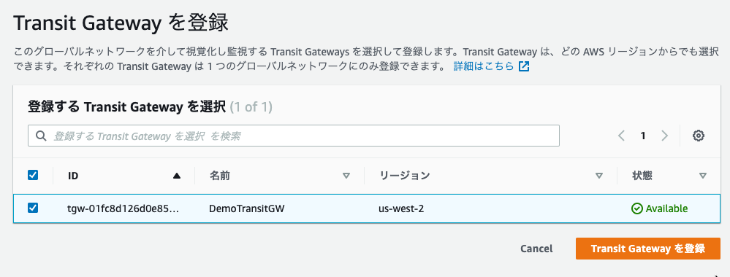Click the us-west-2 region cell
The height and width of the screenshot is (277, 730).
(x=401, y=208)
